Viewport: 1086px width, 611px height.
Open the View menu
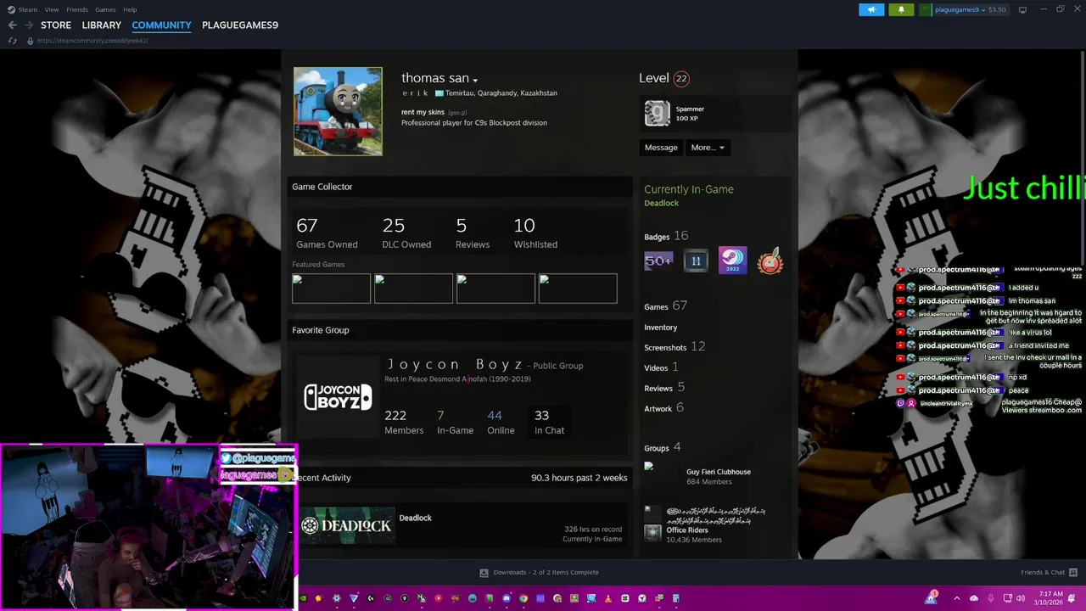52,9
